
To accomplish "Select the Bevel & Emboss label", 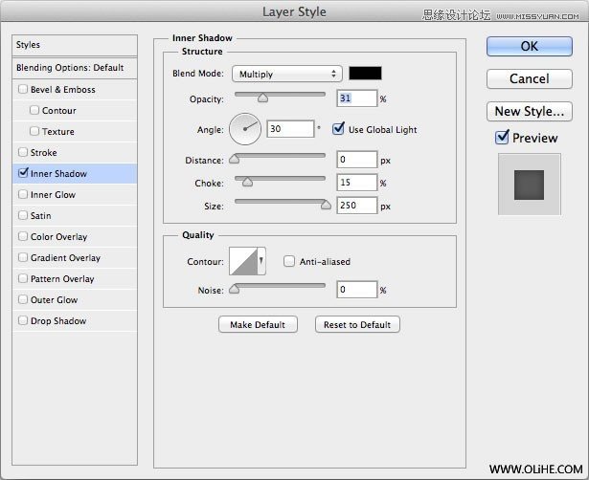I will (x=63, y=90).
